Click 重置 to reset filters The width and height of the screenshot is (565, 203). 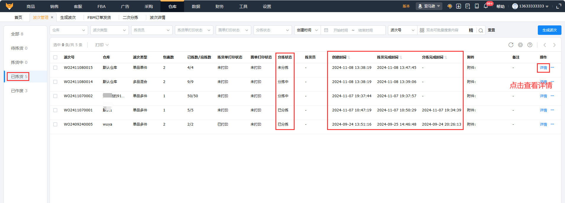click(491, 30)
